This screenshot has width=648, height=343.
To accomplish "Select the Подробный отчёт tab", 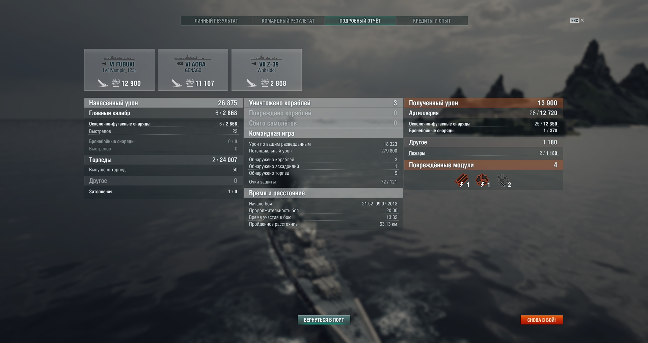I will [x=360, y=21].
